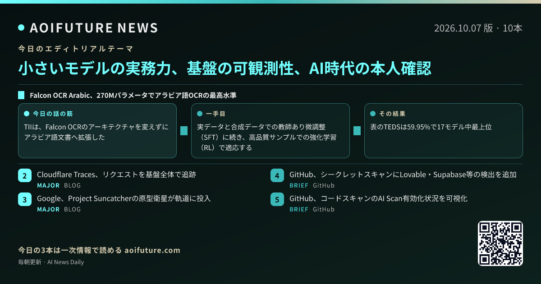Click the bullet dot next to 今日の話の筋

[x=27, y=114]
